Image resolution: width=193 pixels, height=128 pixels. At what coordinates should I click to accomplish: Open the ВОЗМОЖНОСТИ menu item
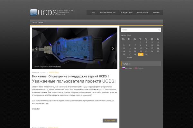coord(108,12)
